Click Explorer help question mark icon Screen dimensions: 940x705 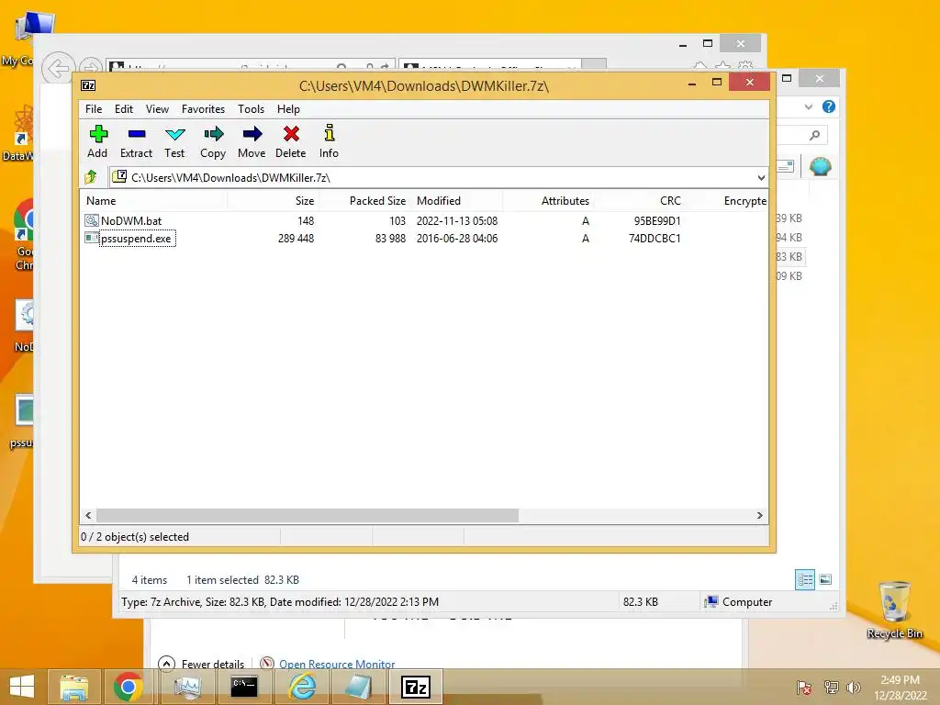click(829, 106)
